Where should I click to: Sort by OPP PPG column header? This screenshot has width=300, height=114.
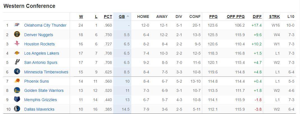point(236,17)
